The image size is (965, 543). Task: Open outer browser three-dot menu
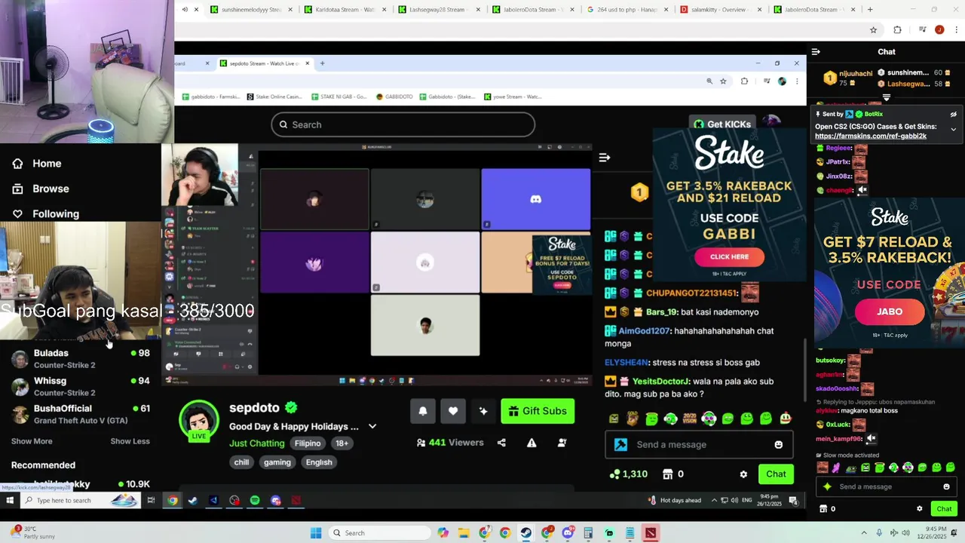[954, 30]
